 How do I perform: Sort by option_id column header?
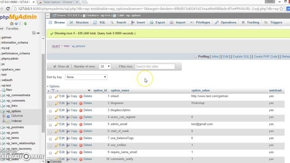pos(100,91)
